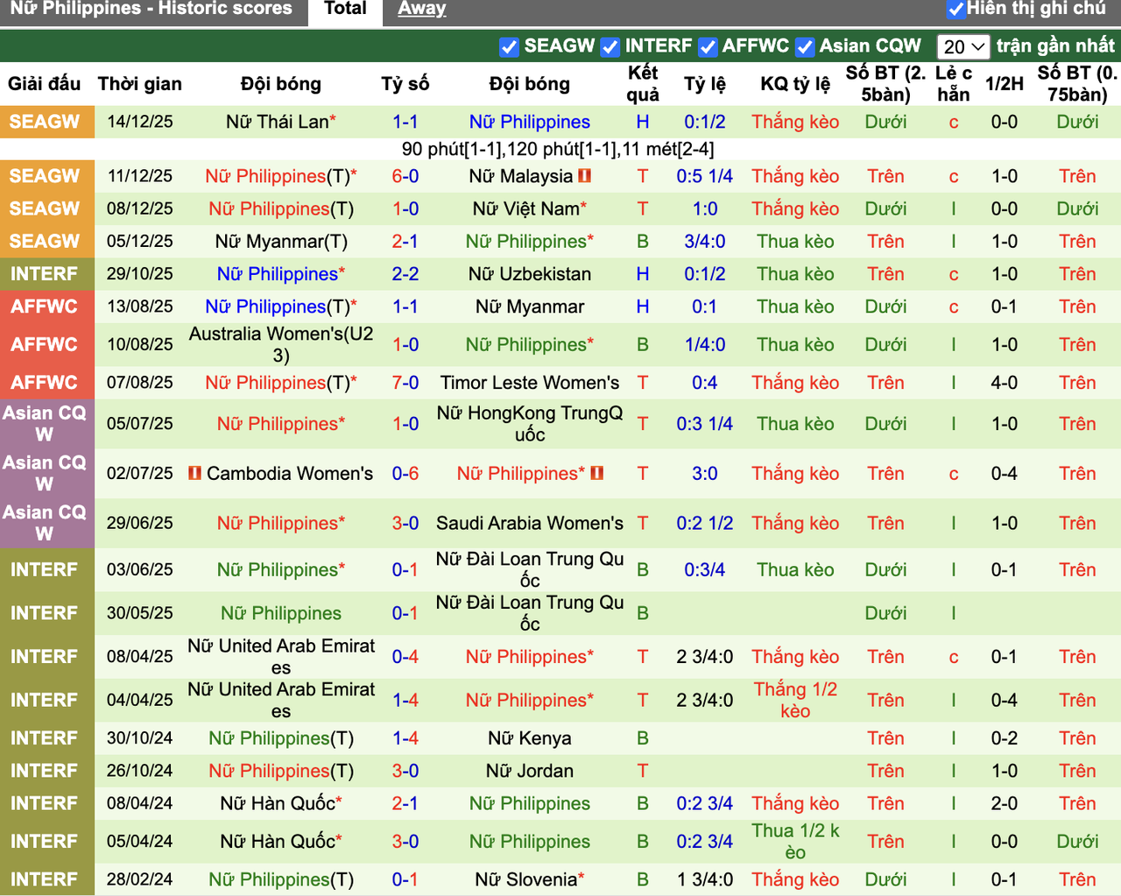Open Nữ Philippines link in 14/12/25 row
Screen dimensions: 1121x896
click(530, 122)
